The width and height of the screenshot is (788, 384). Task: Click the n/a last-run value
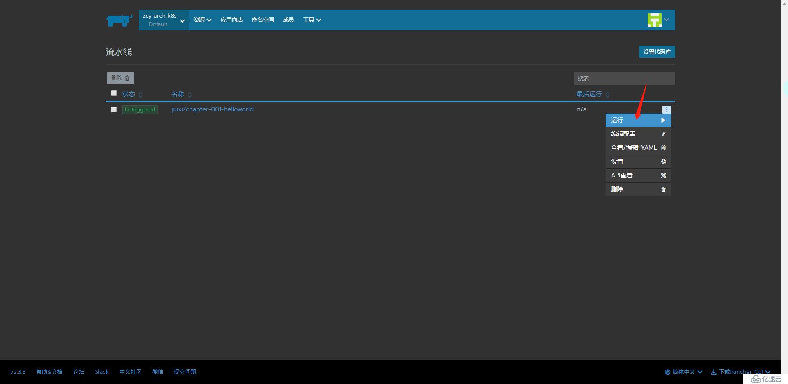tap(582, 109)
